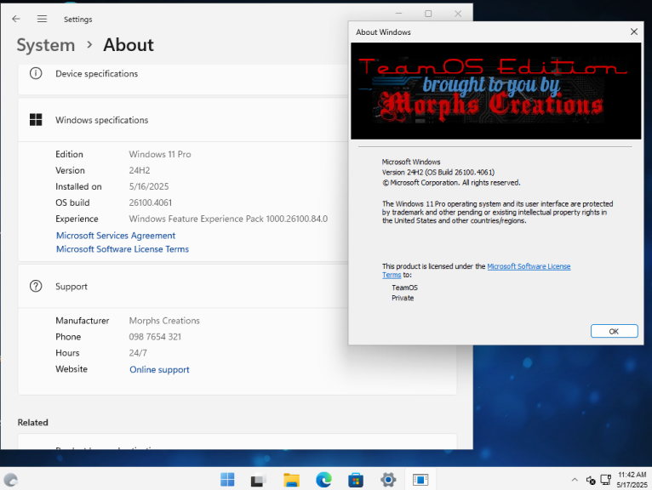Viewport: 652px width, 490px height.
Task: Click the network tray icon
Action: [605, 480]
